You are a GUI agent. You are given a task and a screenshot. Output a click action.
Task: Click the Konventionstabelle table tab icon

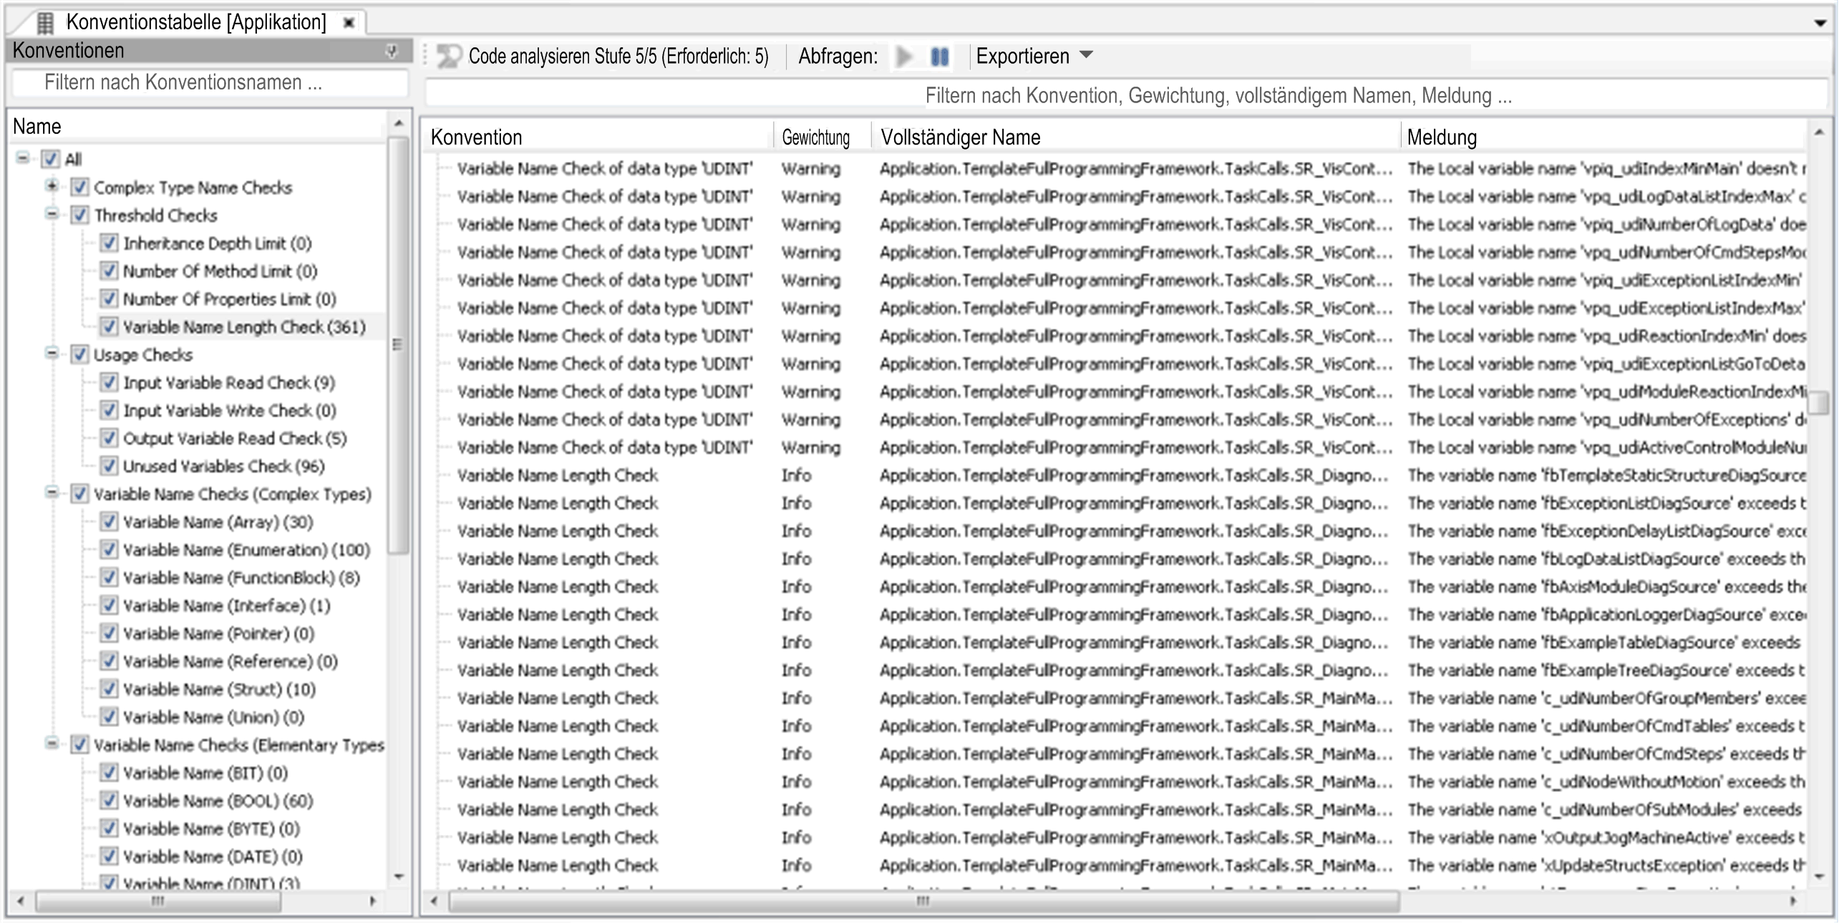click(45, 23)
